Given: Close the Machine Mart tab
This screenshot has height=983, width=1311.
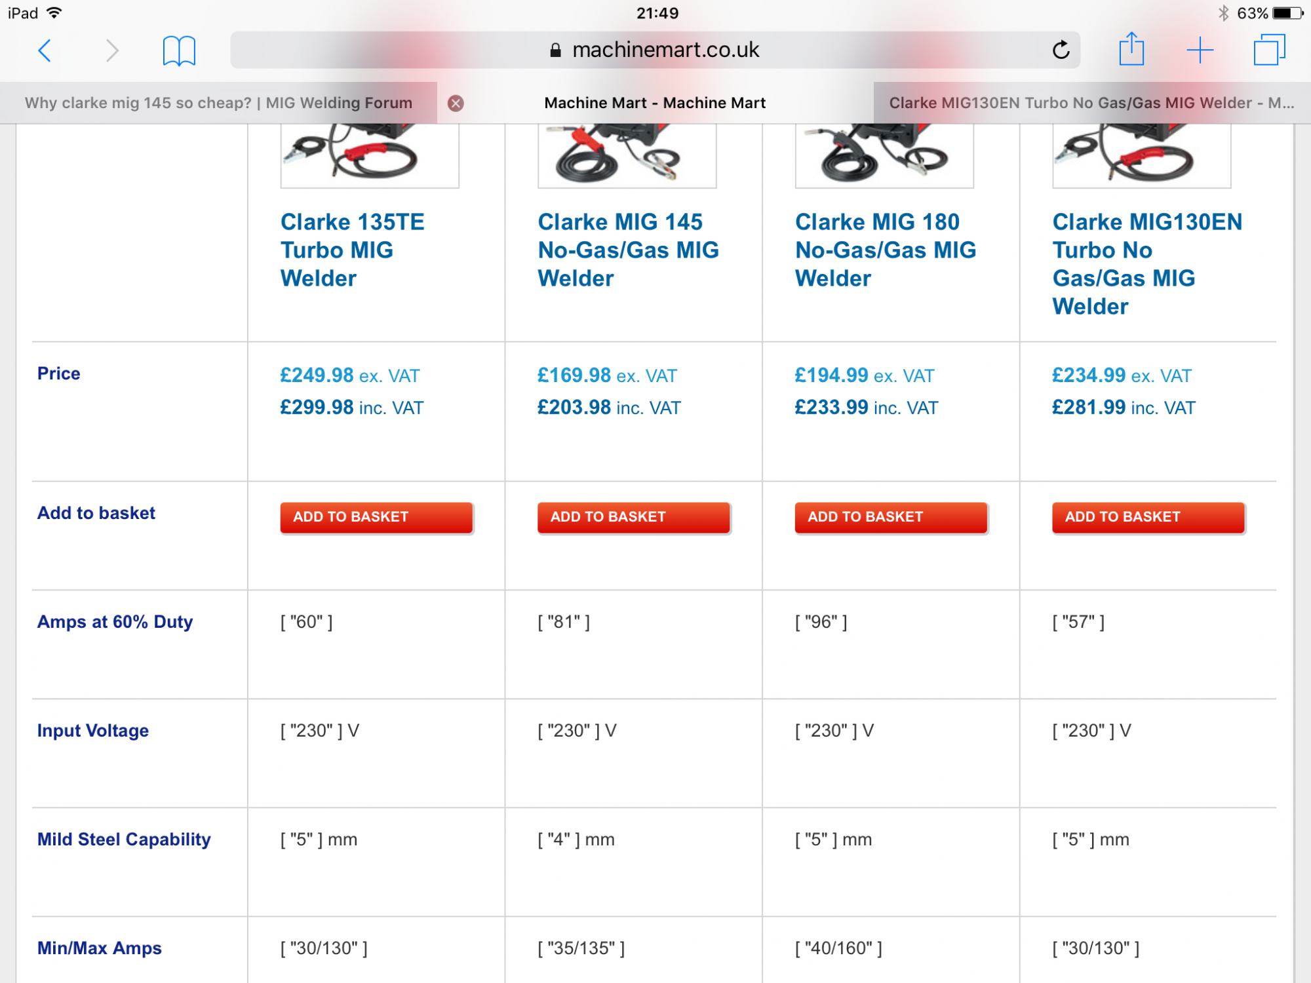Looking at the screenshot, I should pyautogui.click(x=456, y=103).
